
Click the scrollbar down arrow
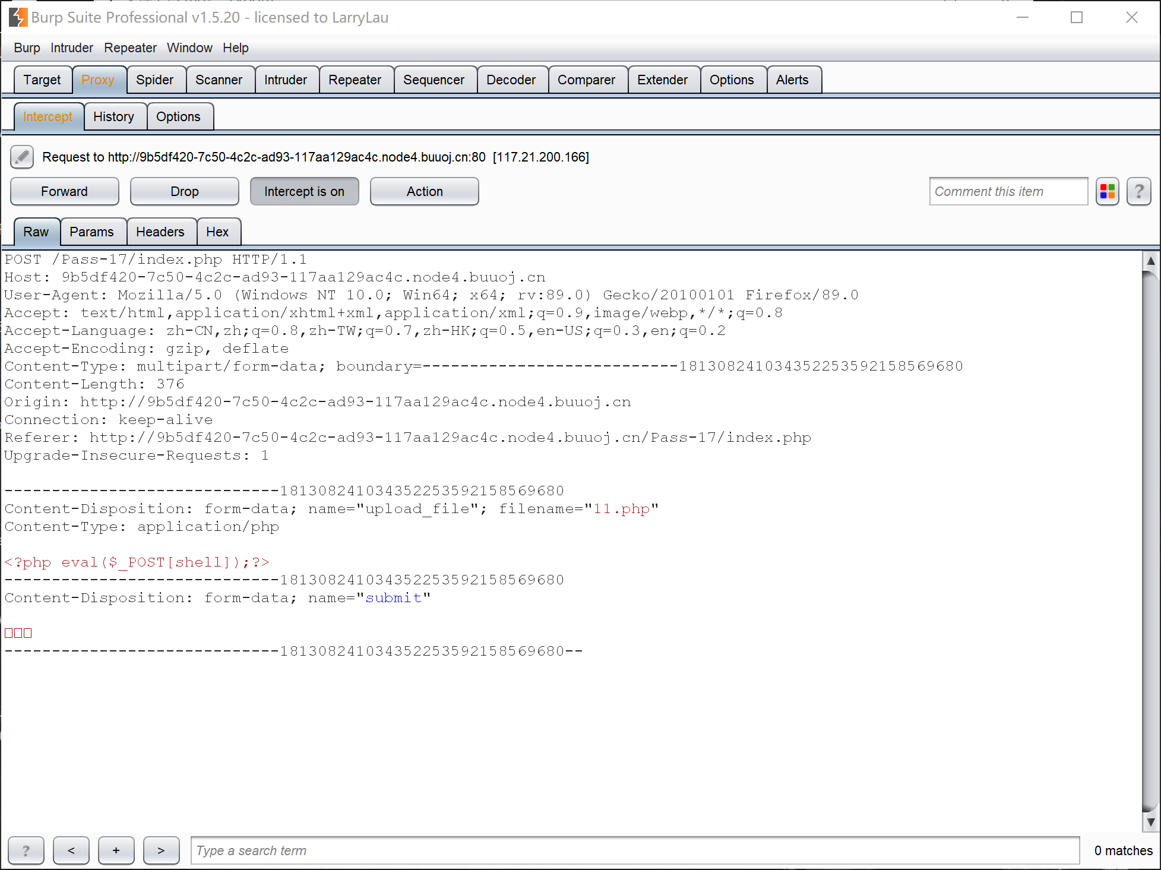click(1151, 822)
